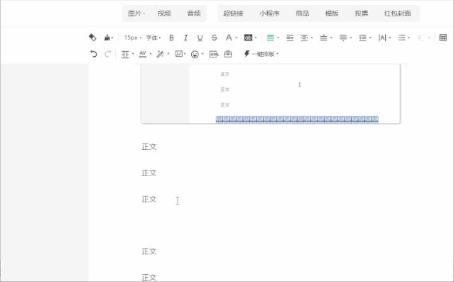Insert a mini program via 小程序

(269, 13)
